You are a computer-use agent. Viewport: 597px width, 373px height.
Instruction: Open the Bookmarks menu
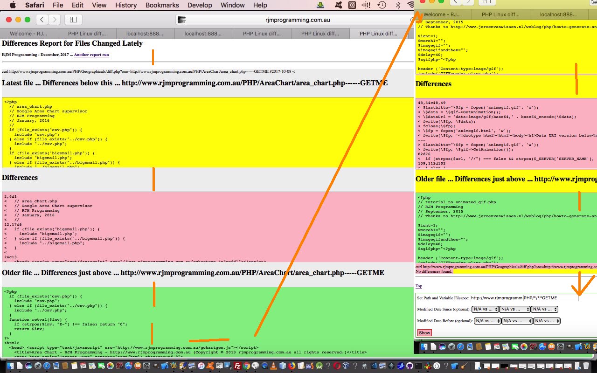(162, 5)
